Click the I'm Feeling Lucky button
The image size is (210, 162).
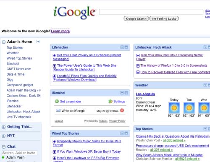pyautogui.click(x=164, y=18)
